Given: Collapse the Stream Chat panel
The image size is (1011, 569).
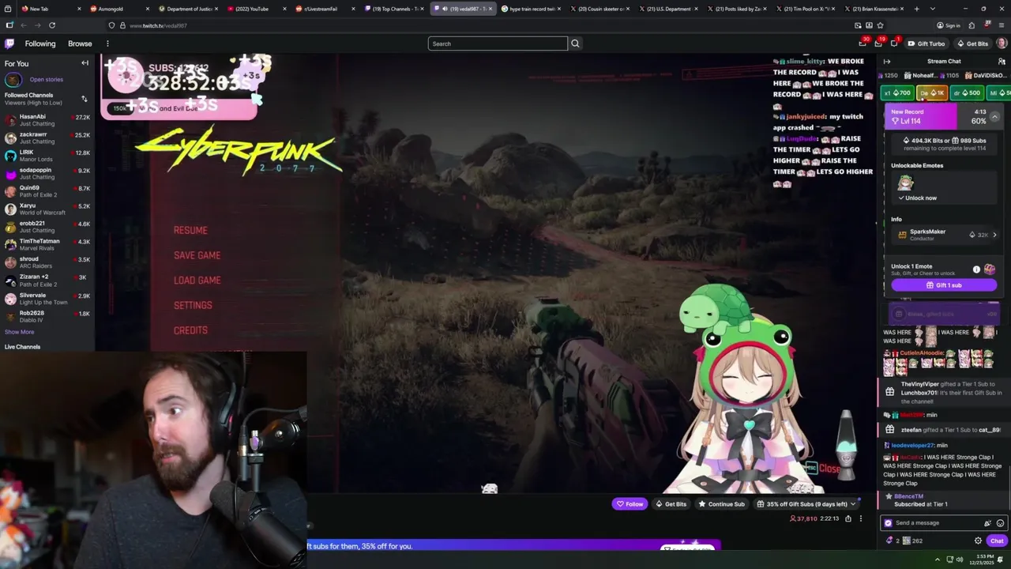Looking at the screenshot, I should pos(887,61).
